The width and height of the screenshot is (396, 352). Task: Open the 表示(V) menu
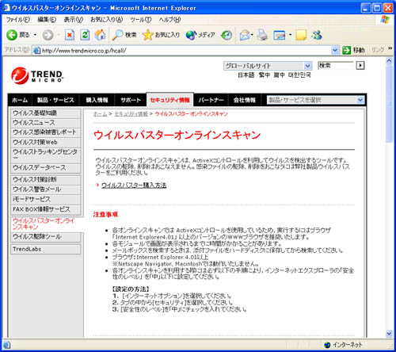click(74, 20)
